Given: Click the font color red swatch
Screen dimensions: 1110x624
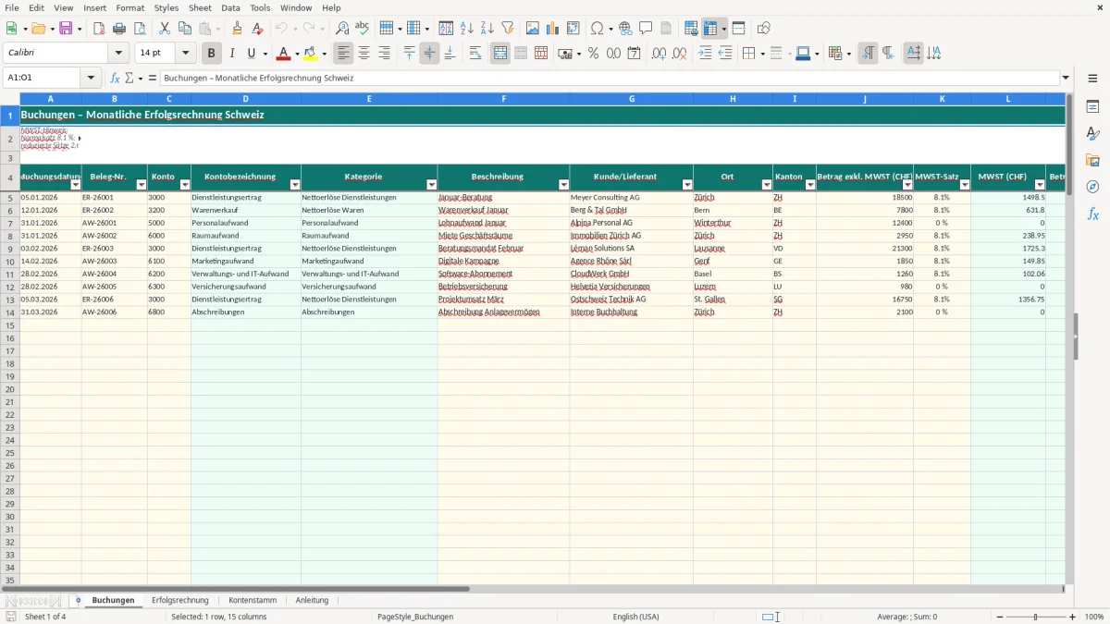Looking at the screenshot, I should point(283,54).
